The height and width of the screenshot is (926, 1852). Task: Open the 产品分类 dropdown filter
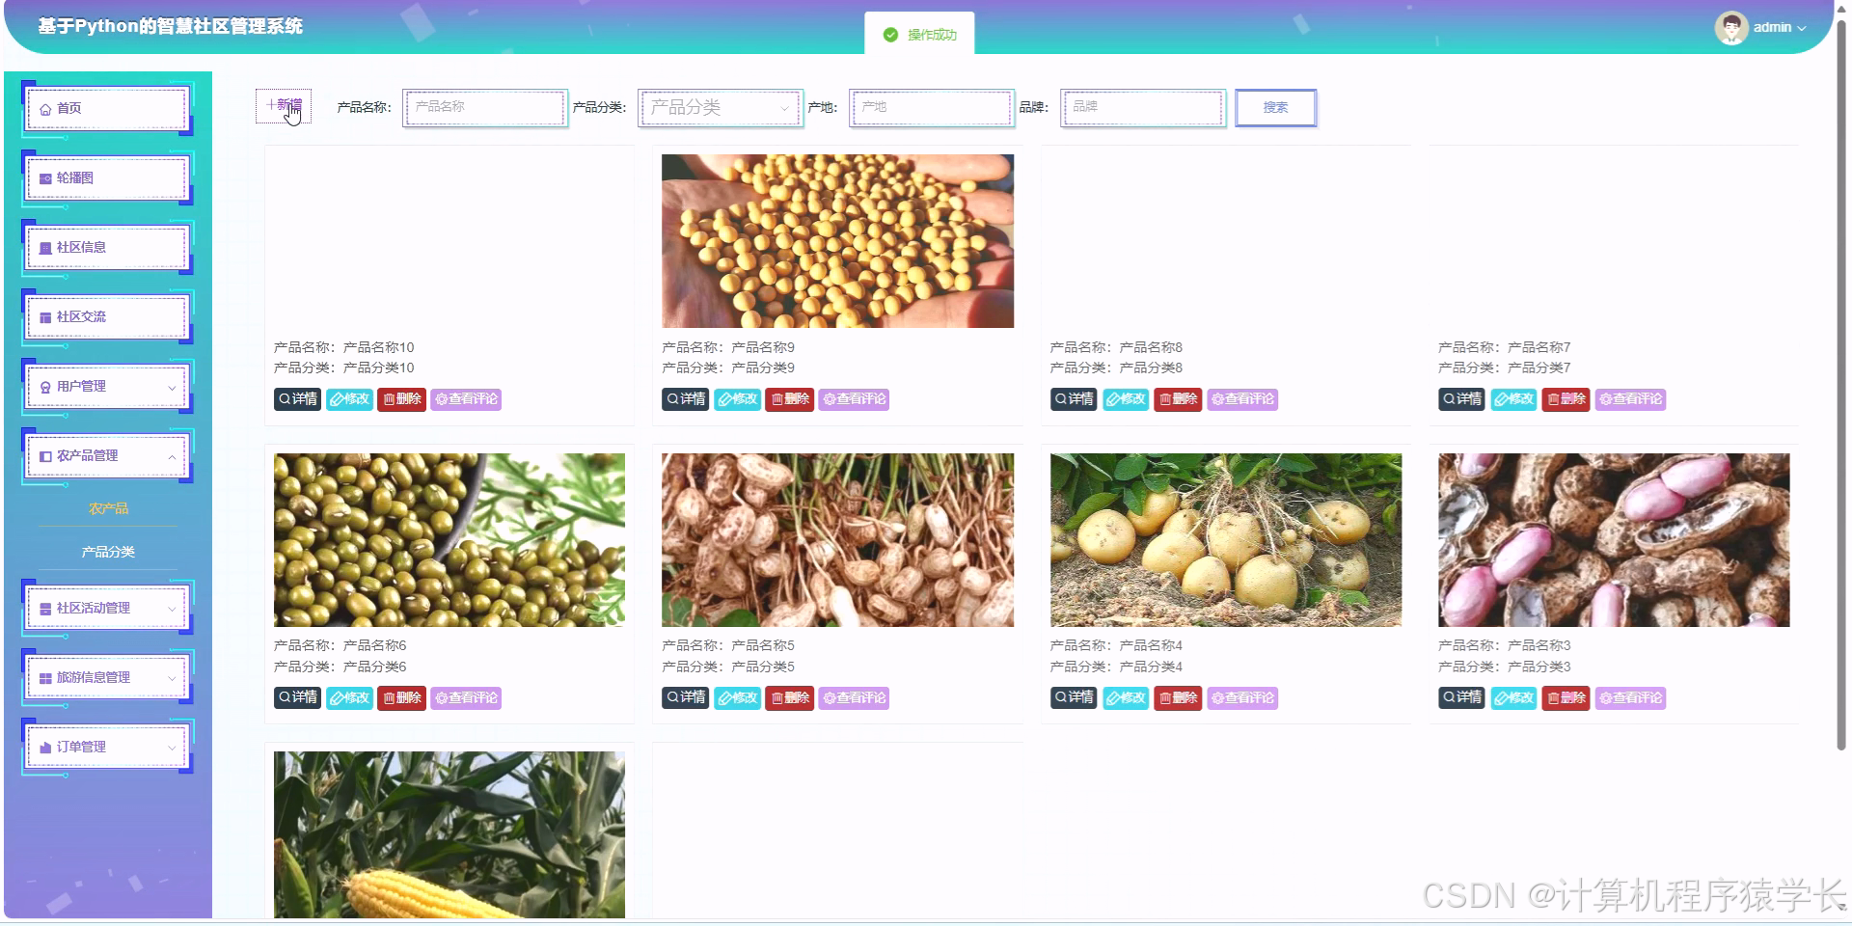720,107
